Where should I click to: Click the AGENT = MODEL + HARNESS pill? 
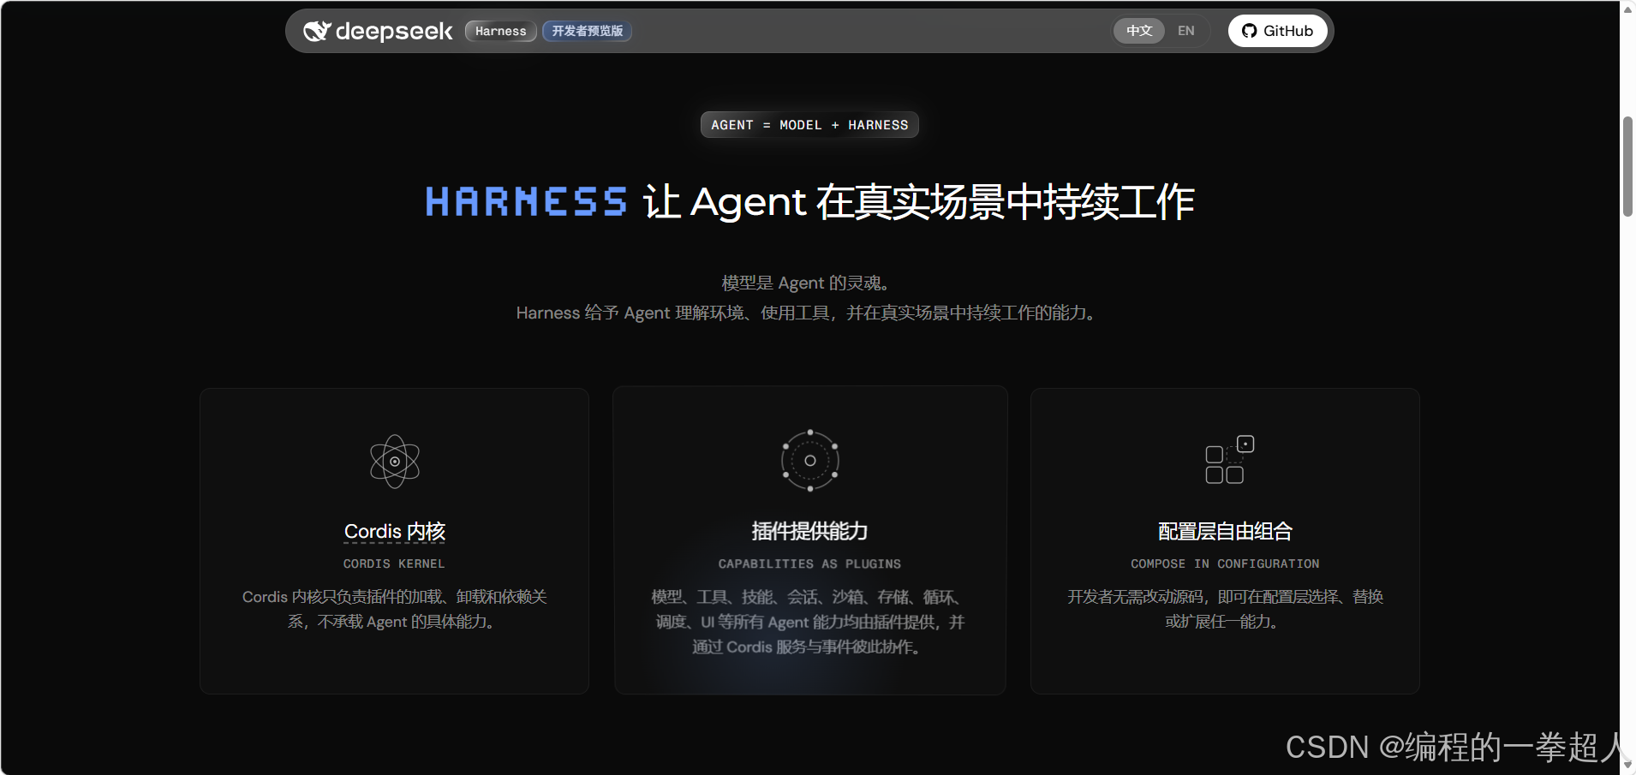click(x=809, y=125)
